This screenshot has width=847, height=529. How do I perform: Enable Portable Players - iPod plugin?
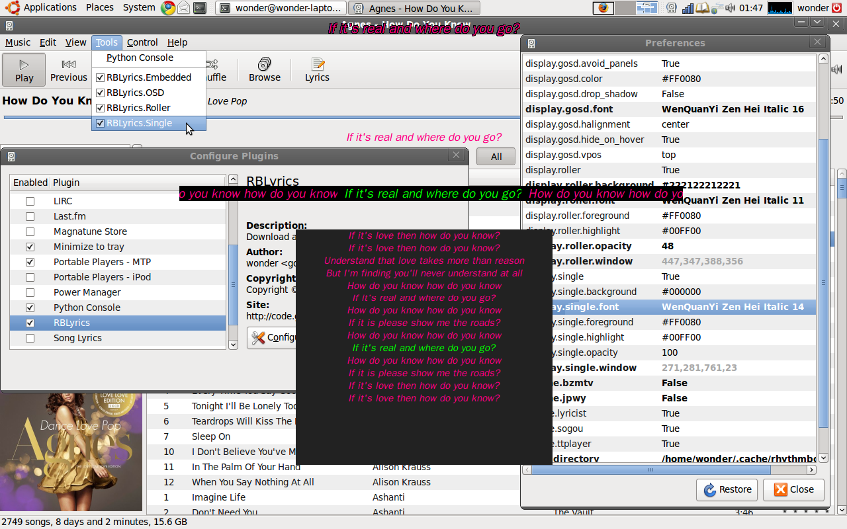[30, 277]
